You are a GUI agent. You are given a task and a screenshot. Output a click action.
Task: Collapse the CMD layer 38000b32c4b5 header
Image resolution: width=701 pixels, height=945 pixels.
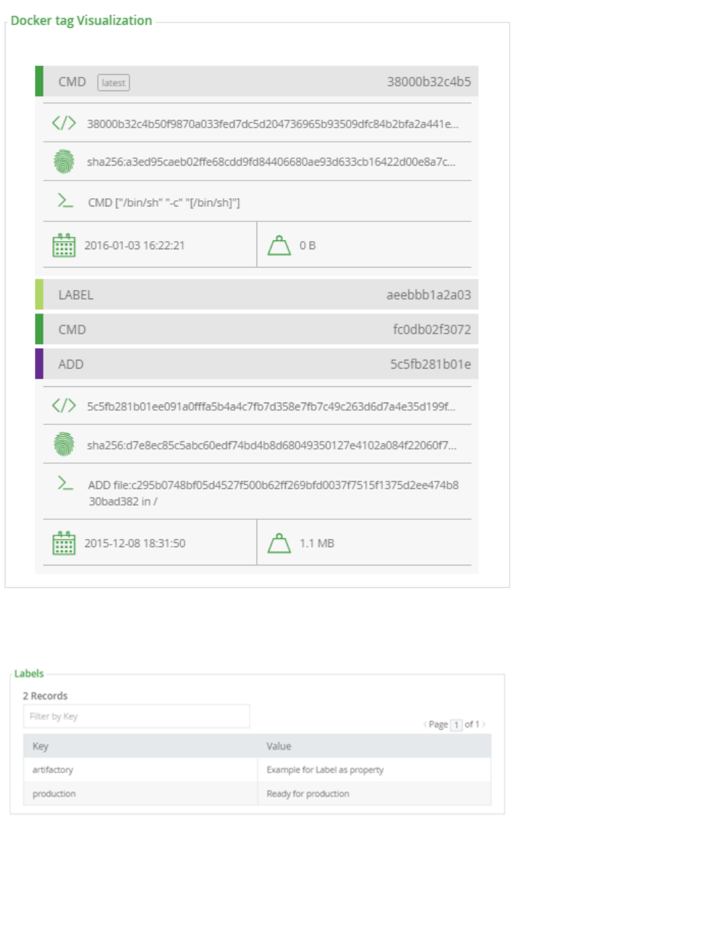[x=257, y=81]
